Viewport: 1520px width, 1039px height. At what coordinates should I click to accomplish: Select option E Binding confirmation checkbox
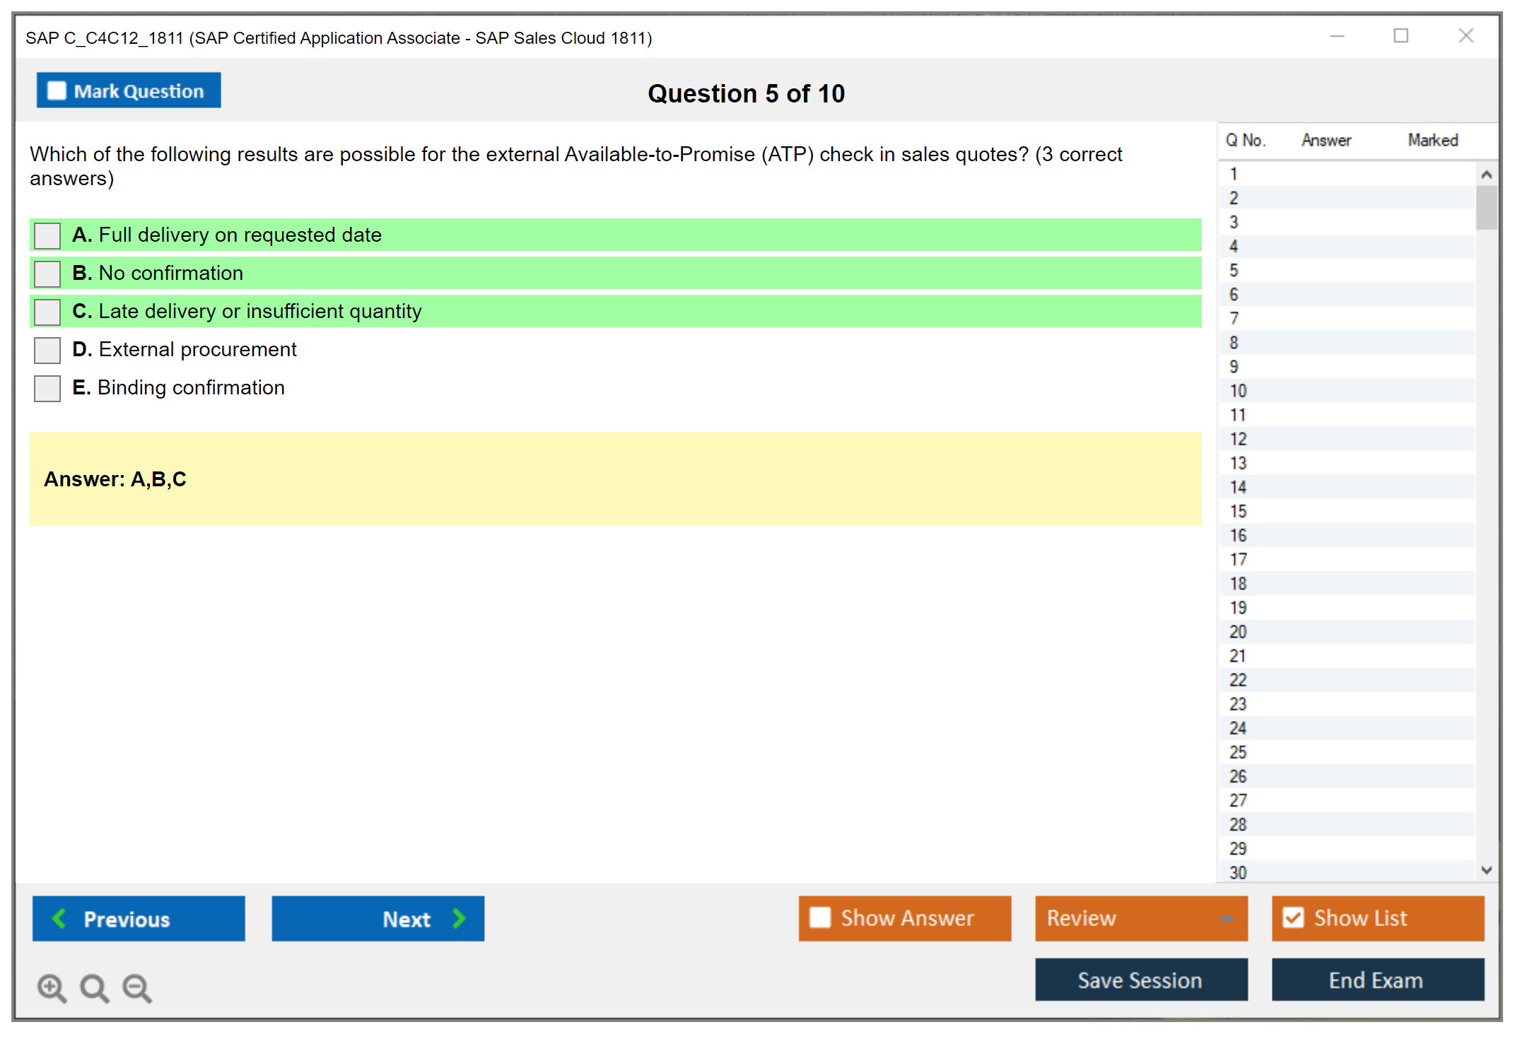click(47, 388)
